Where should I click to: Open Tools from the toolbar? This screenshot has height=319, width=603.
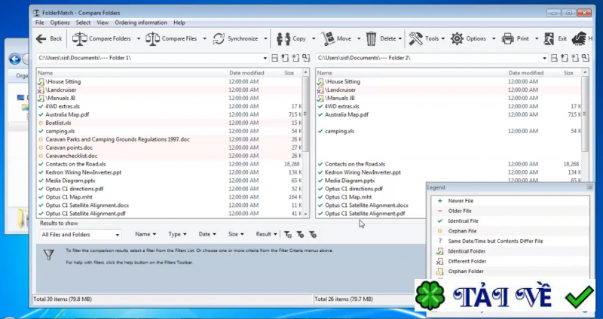click(x=416, y=38)
